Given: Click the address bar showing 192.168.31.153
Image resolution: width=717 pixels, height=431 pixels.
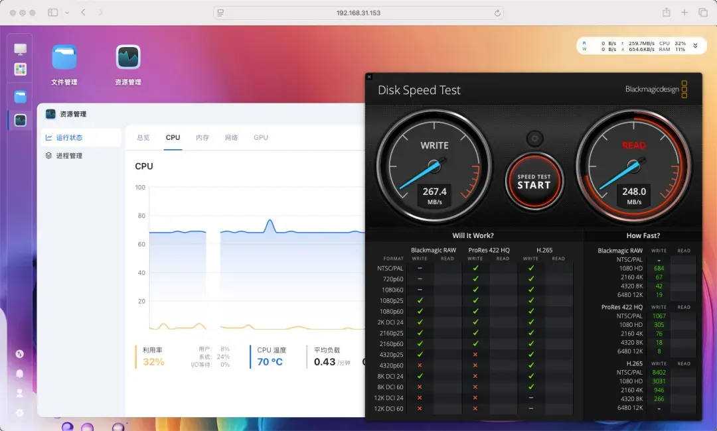Looking at the screenshot, I should [358, 13].
